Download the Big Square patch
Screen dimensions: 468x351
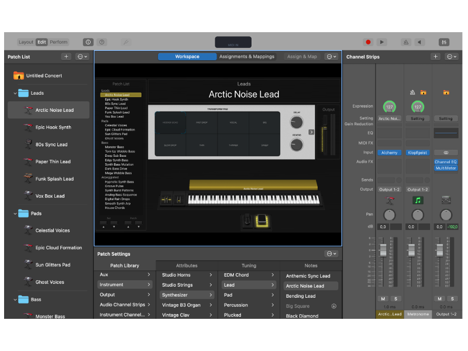tap(334, 306)
